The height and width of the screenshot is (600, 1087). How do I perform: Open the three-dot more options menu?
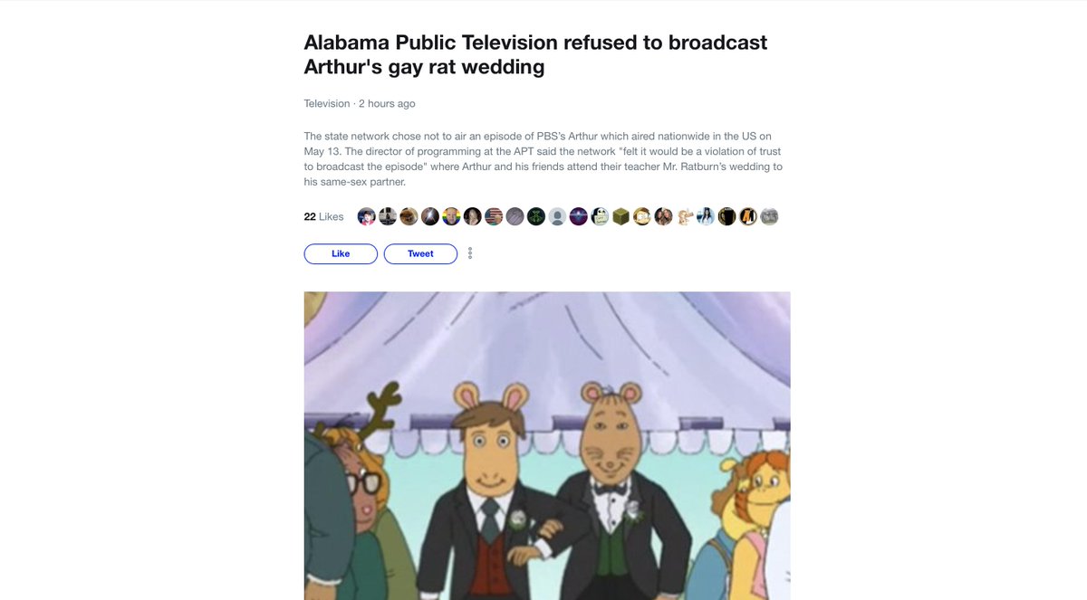[x=470, y=253]
